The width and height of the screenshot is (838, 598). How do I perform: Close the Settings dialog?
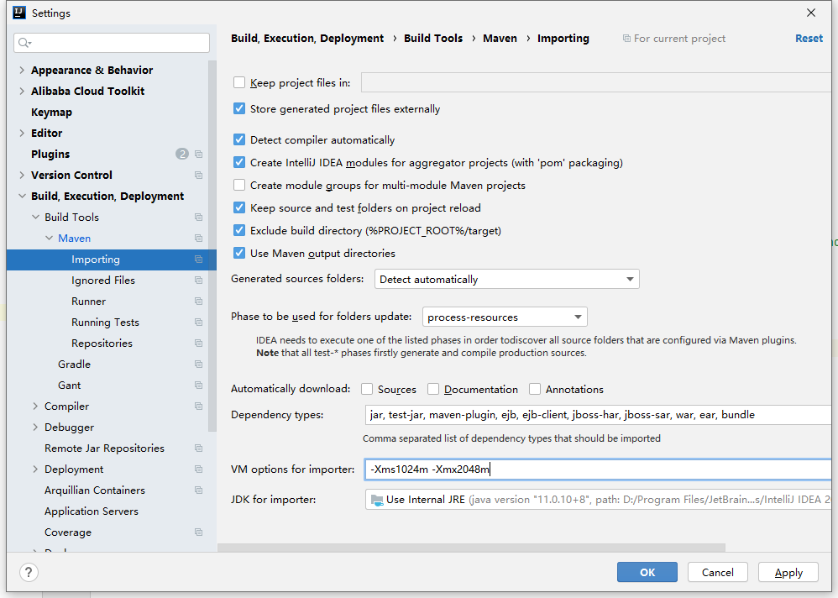point(811,13)
